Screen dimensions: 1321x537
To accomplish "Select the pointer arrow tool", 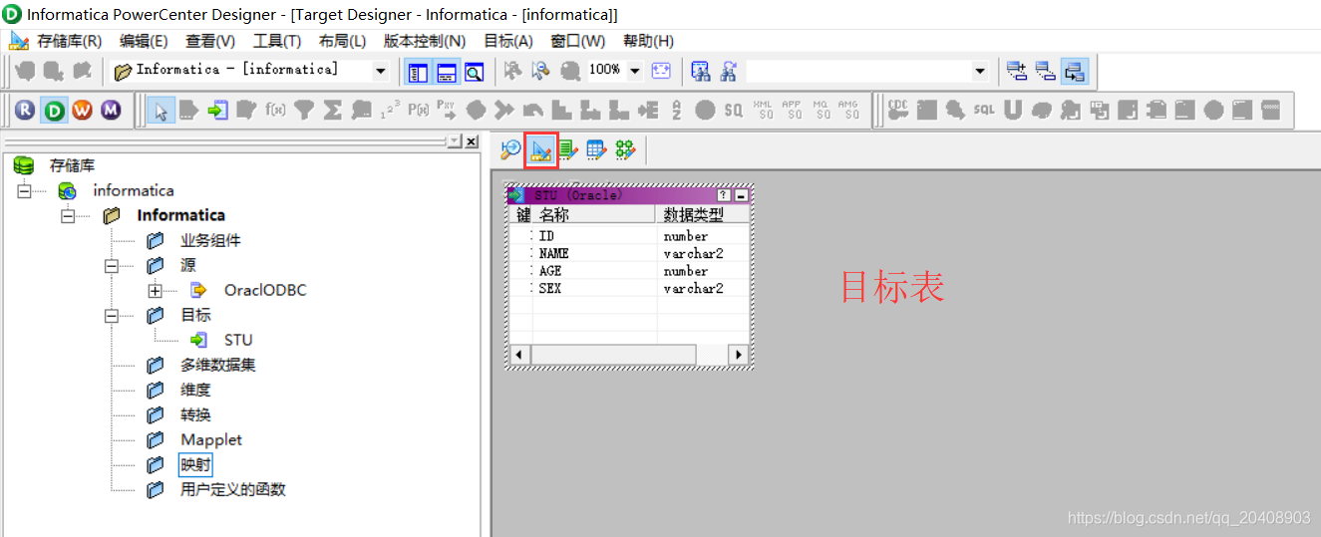I will (160, 111).
